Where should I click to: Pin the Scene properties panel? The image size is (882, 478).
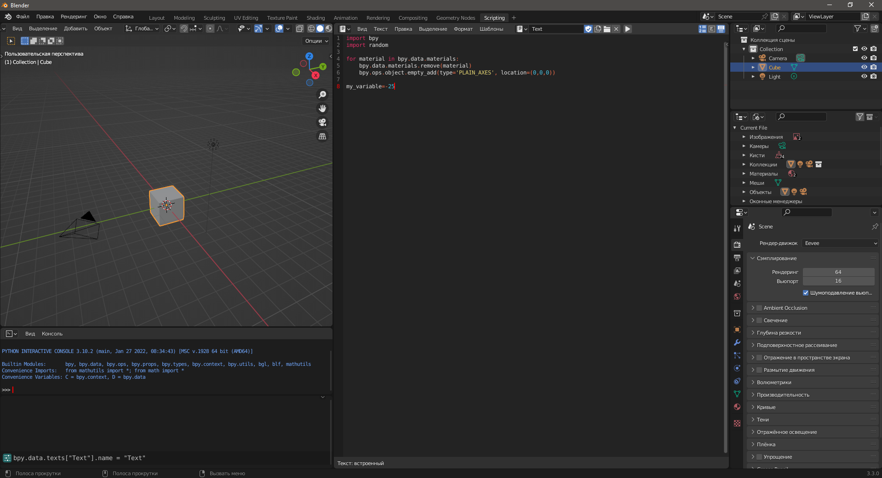click(x=875, y=227)
